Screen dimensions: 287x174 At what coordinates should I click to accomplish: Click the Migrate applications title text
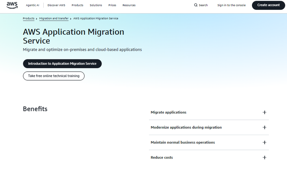(168, 112)
